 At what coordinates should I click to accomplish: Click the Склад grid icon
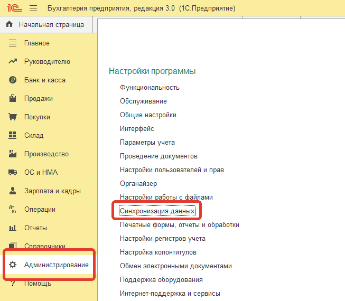[12, 135]
